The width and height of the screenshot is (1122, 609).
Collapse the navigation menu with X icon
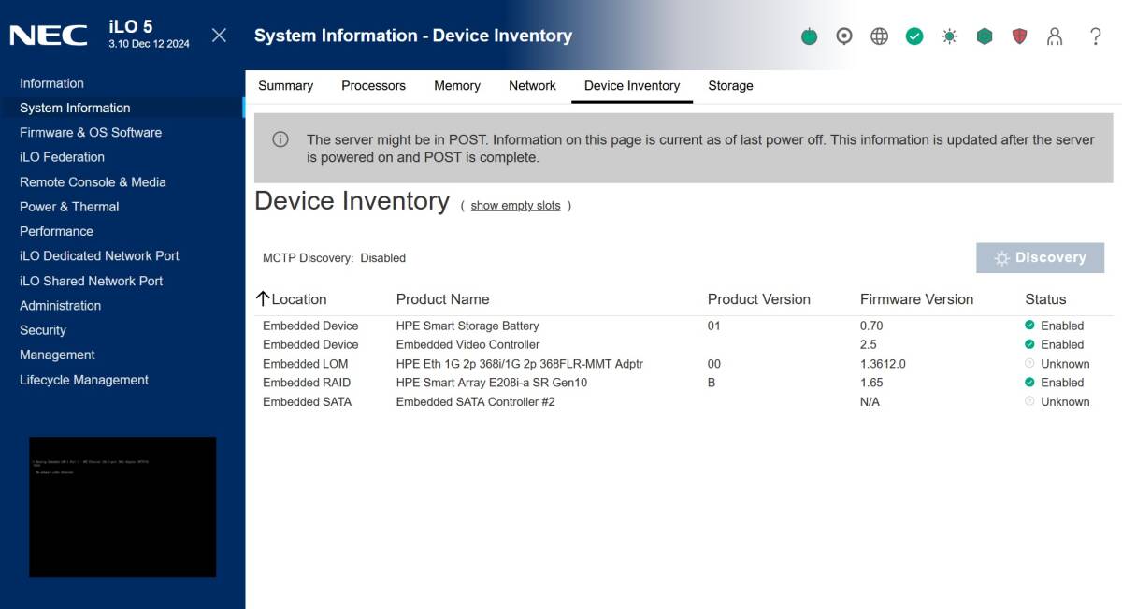[219, 36]
